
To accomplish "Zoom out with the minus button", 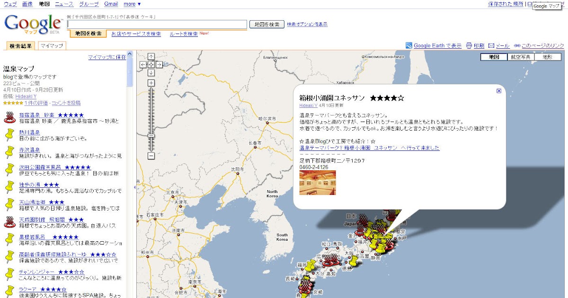I will coord(151,156).
